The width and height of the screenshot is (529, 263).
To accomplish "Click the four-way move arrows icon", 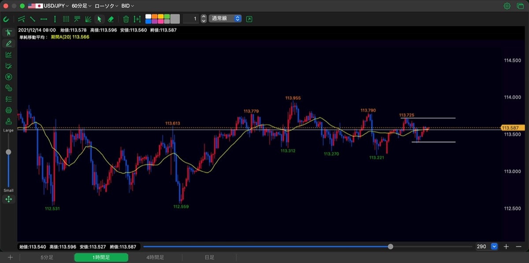I will coord(8,199).
